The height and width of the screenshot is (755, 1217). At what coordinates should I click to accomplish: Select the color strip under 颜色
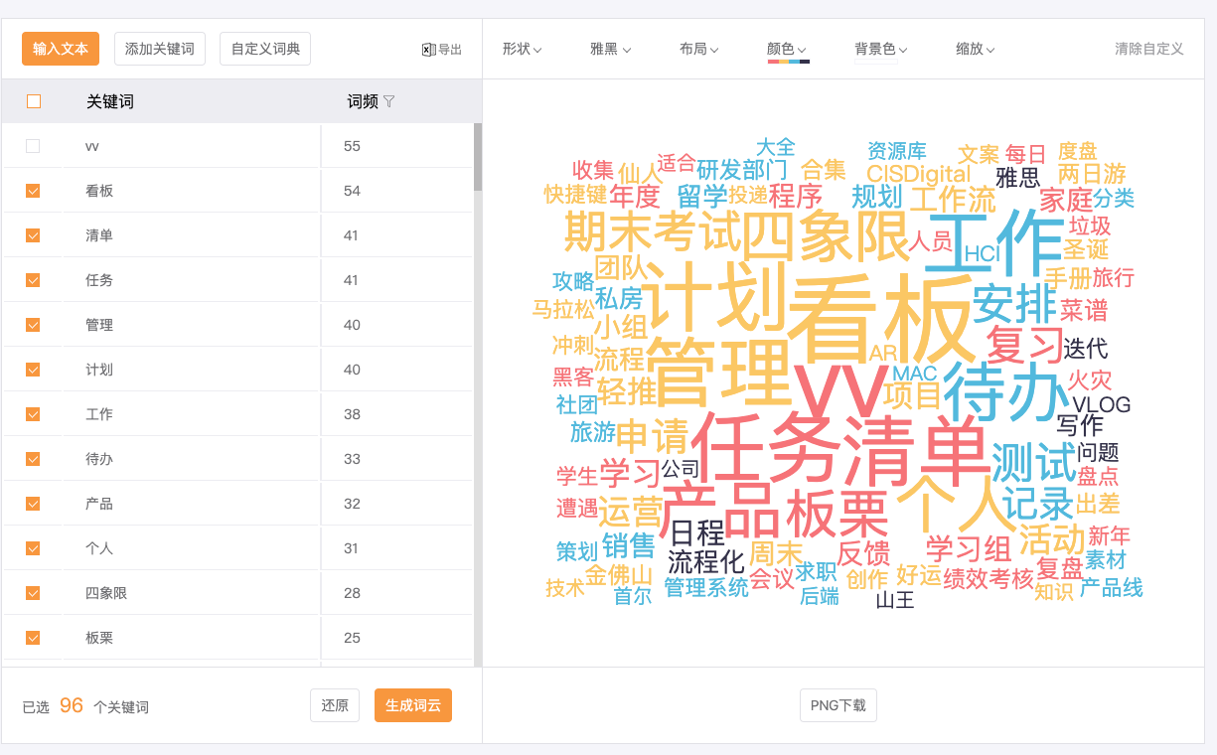point(788,60)
